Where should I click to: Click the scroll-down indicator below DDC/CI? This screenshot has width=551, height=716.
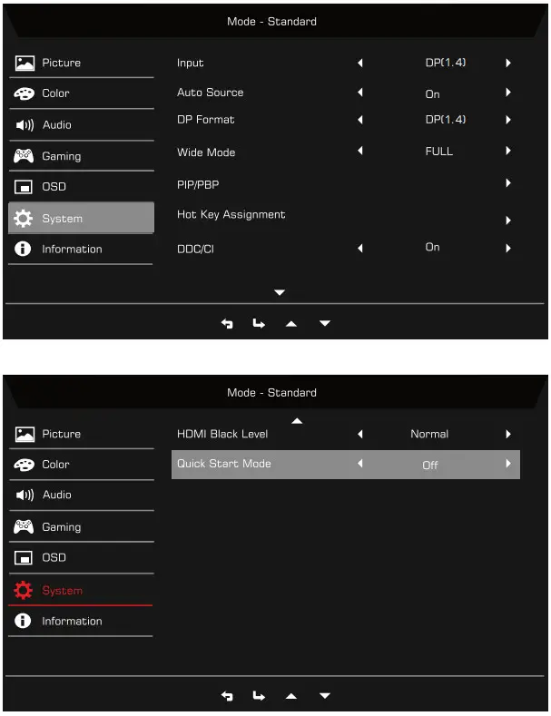click(280, 292)
